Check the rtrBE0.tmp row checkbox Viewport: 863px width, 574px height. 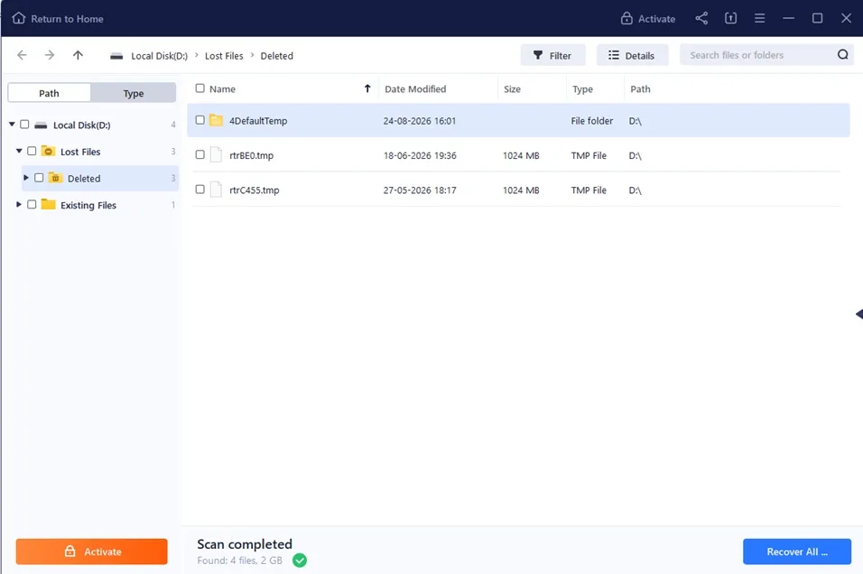click(200, 154)
